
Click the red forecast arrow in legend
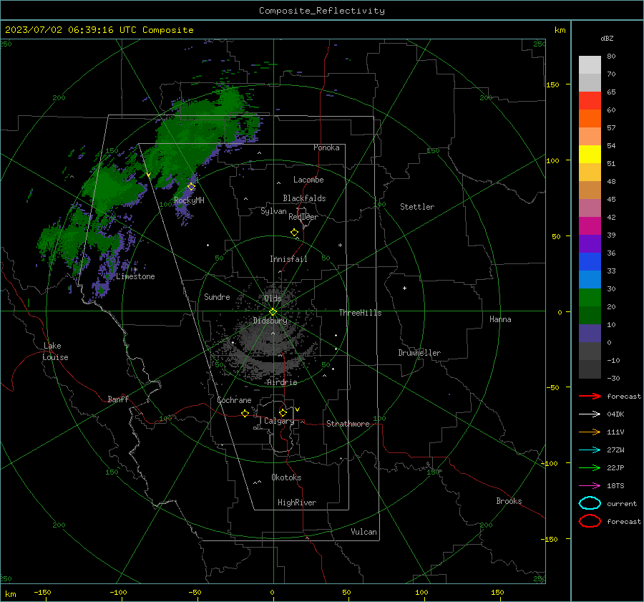point(590,396)
